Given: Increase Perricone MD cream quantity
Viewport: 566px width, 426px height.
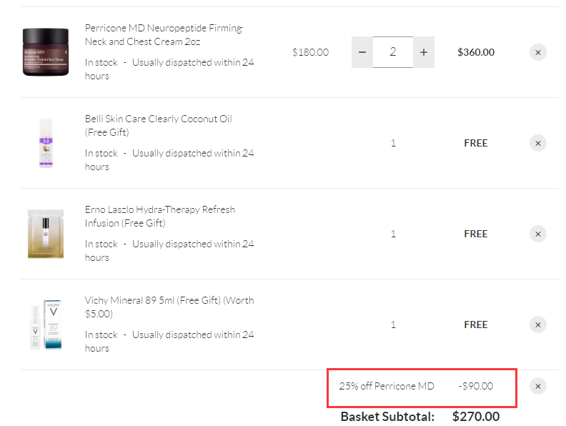Looking at the screenshot, I should 424,52.
